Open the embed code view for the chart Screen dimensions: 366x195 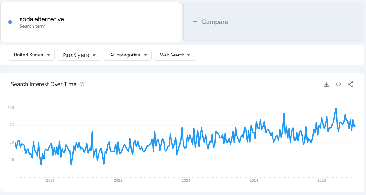click(338, 84)
